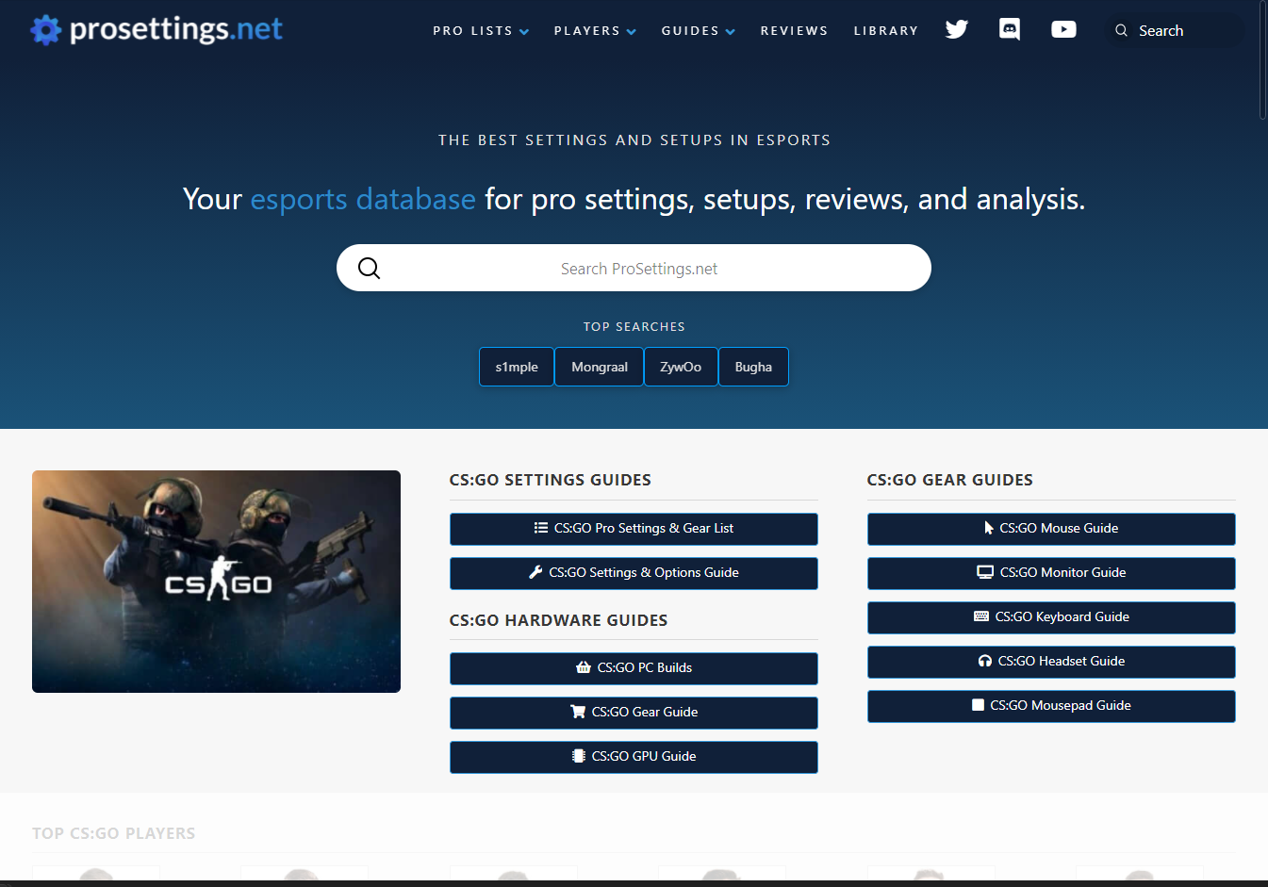Open the CS:GO banner image

tap(216, 582)
